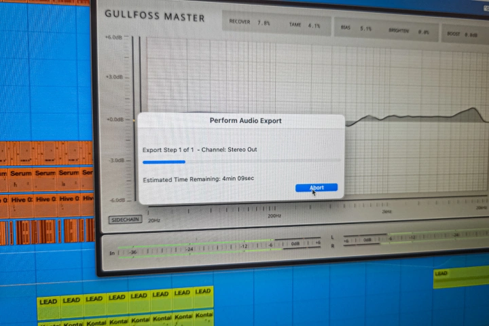Click the In input level meter
The width and height of the screenshot is (489, 326).
(x=215, y=249)
